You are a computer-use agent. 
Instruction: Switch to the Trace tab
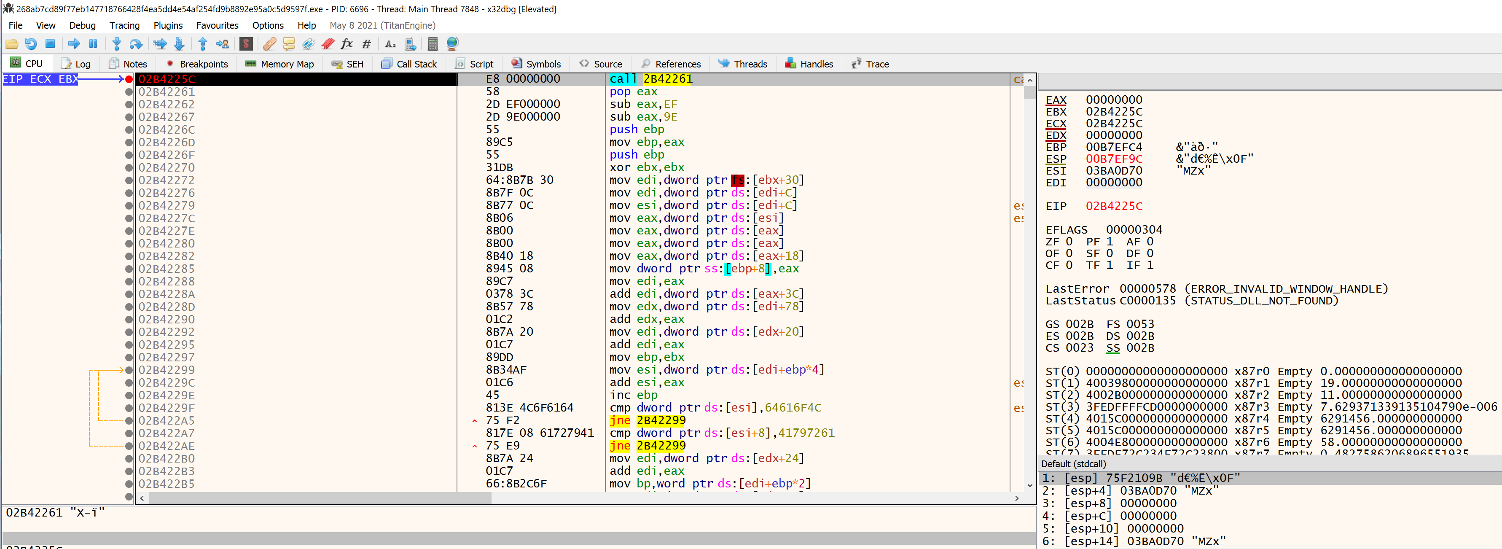[871, 64]
